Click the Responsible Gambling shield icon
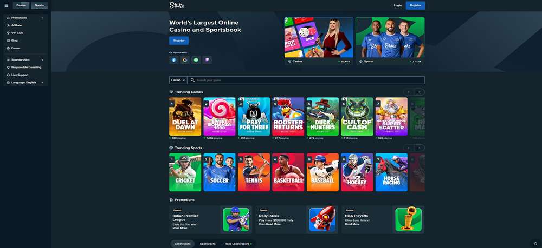 (8, 68)
